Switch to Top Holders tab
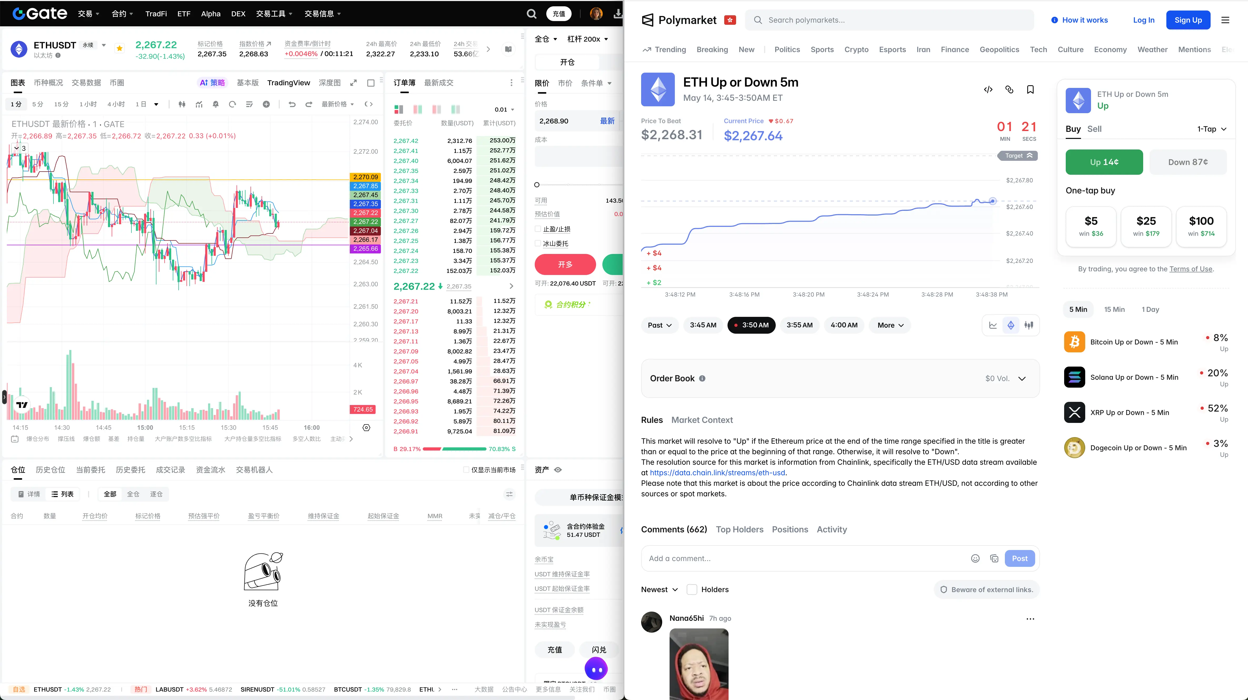Image resolution: width=1248 pixels, height=700 pixels. (x=740, y=529)
